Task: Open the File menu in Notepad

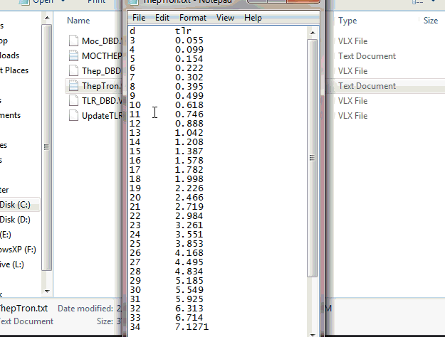Action: (139, 17)
